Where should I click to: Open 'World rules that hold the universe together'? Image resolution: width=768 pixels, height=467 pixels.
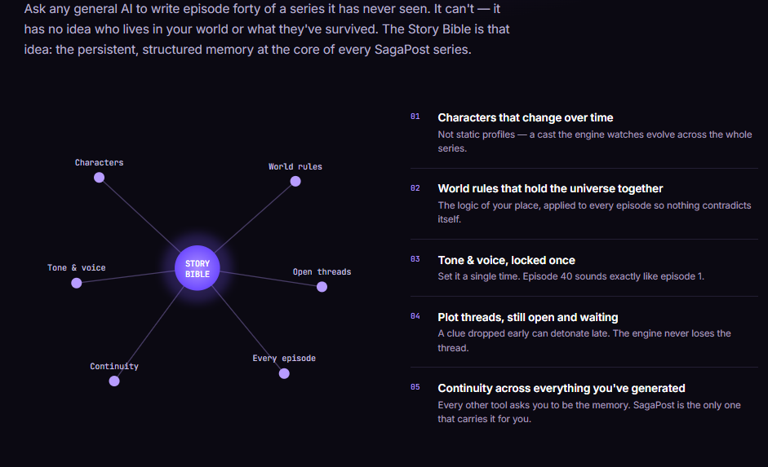pyautogui.click(x=550, y=189)
